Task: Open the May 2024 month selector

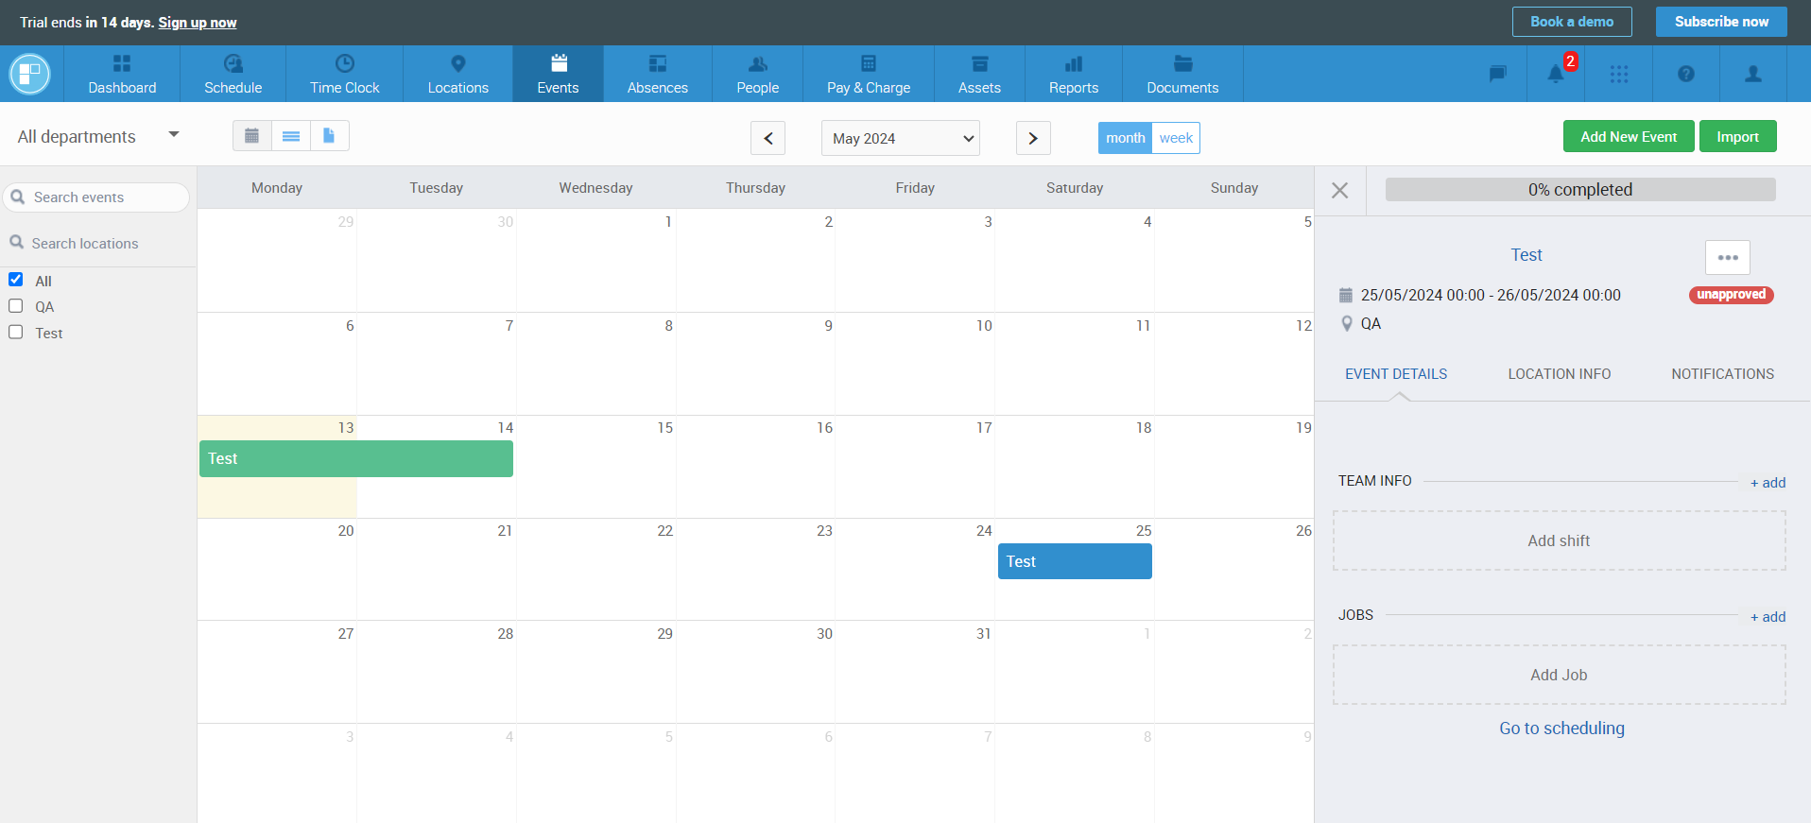Action: (900, 138)
